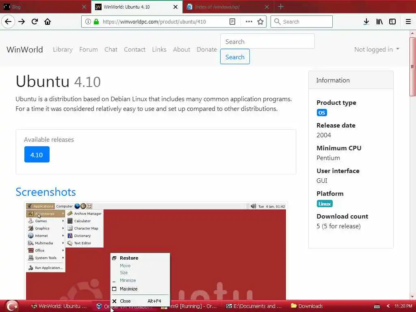
Task: Close the Index of /windows/xp/ tab
Action: pyautogui.click(x=267, y=7)
